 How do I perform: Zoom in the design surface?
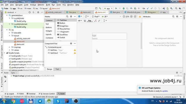[x=131, y=17]
